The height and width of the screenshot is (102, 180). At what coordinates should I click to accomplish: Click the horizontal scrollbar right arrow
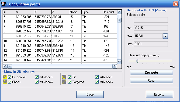(115, 66)
